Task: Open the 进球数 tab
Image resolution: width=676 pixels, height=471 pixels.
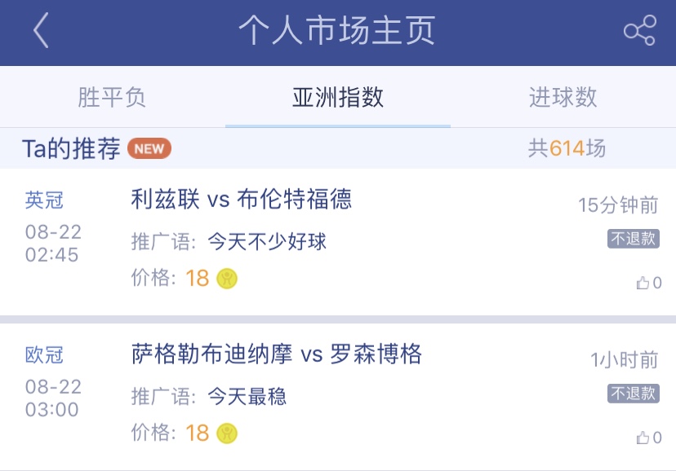Action: (563, 98)
